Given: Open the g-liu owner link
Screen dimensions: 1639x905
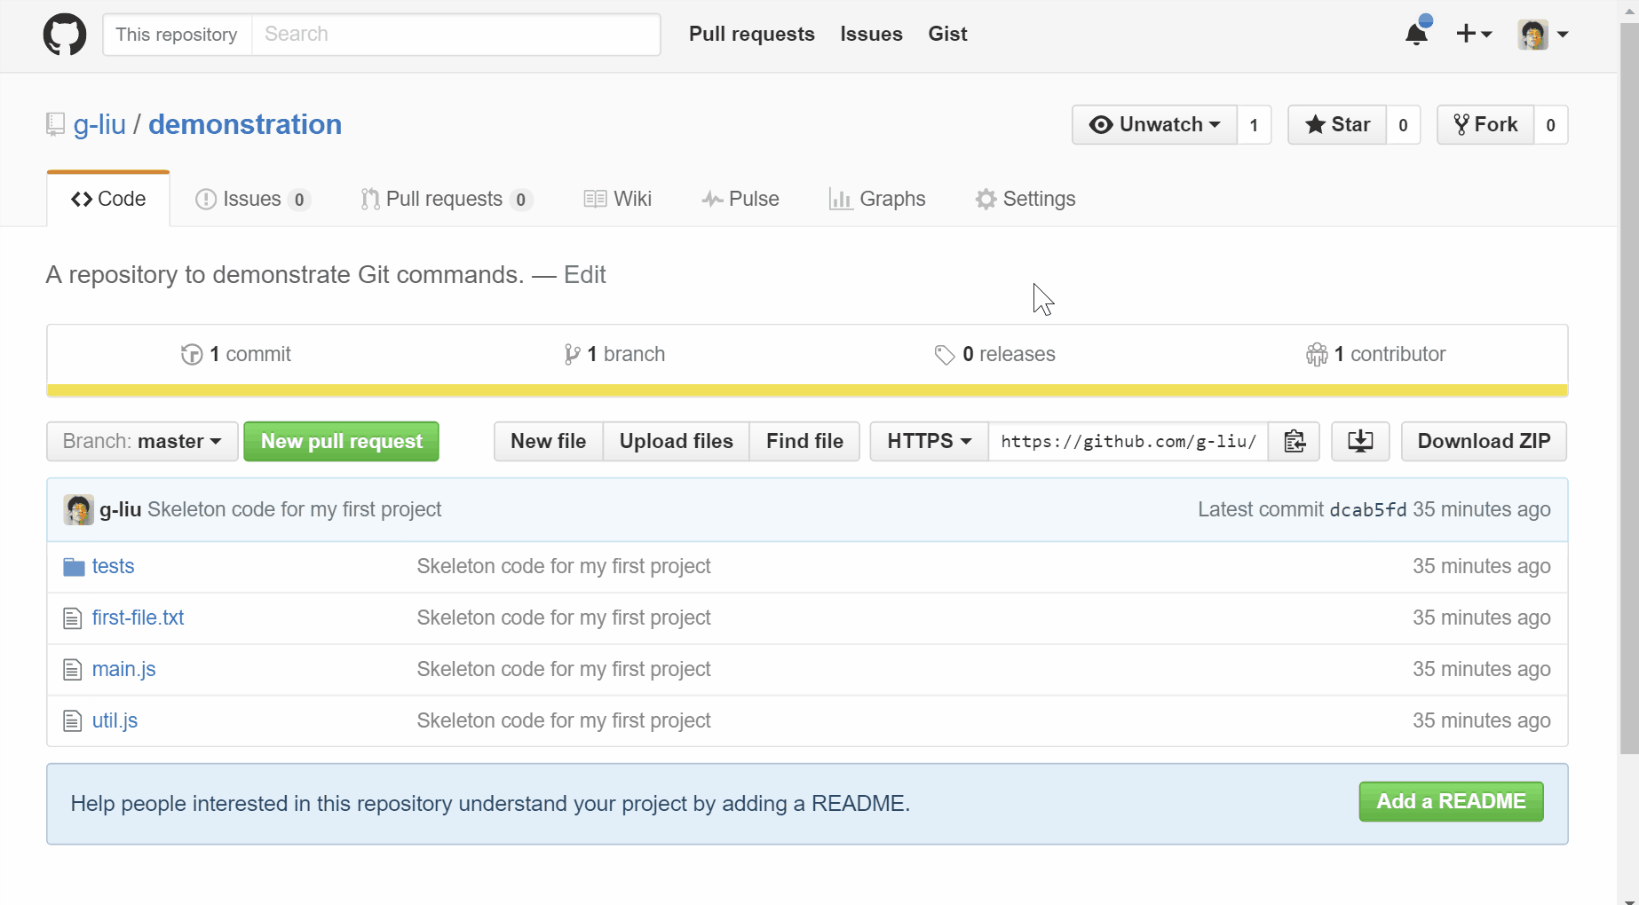Looking at the screenshot, I should 100,124.
